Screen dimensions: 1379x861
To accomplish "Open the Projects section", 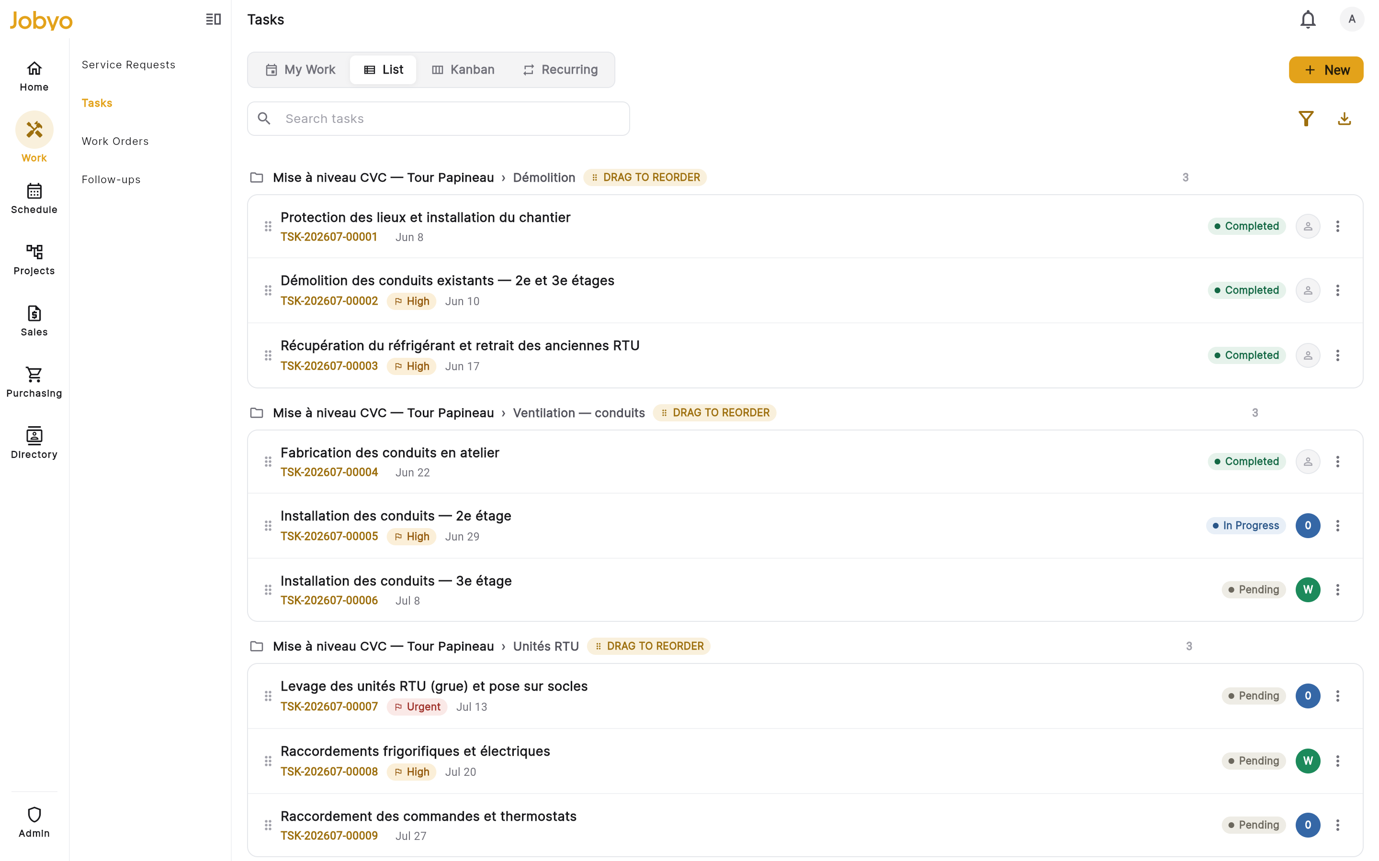I will point(34,260).
